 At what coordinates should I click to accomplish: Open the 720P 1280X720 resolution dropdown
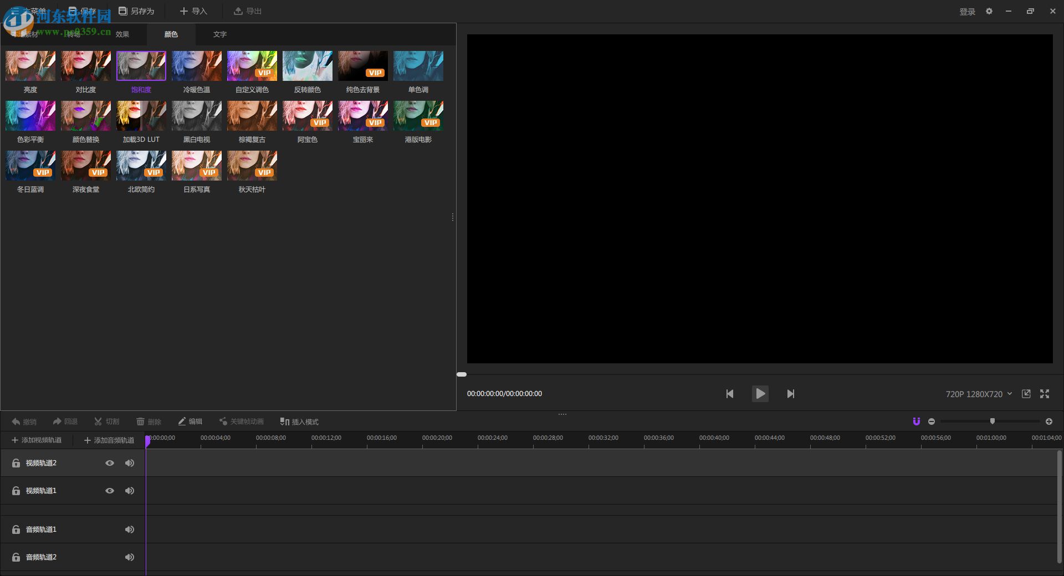[x=979, y=394]
